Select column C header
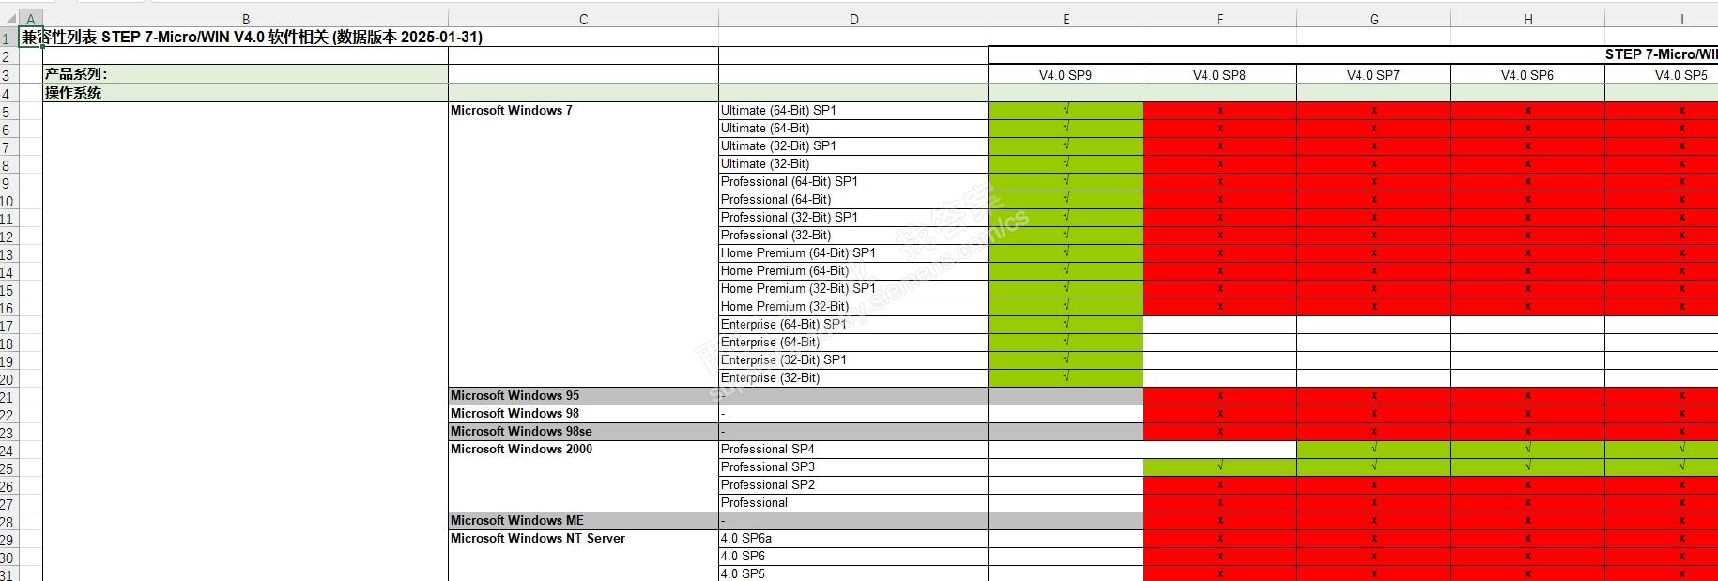 pos(583,19)
